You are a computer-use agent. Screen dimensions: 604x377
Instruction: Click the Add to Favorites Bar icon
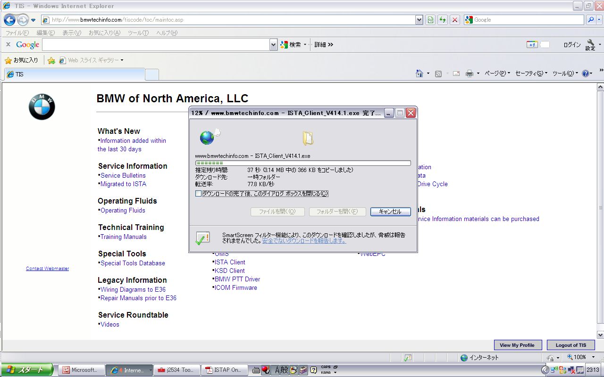pos(51,60)
